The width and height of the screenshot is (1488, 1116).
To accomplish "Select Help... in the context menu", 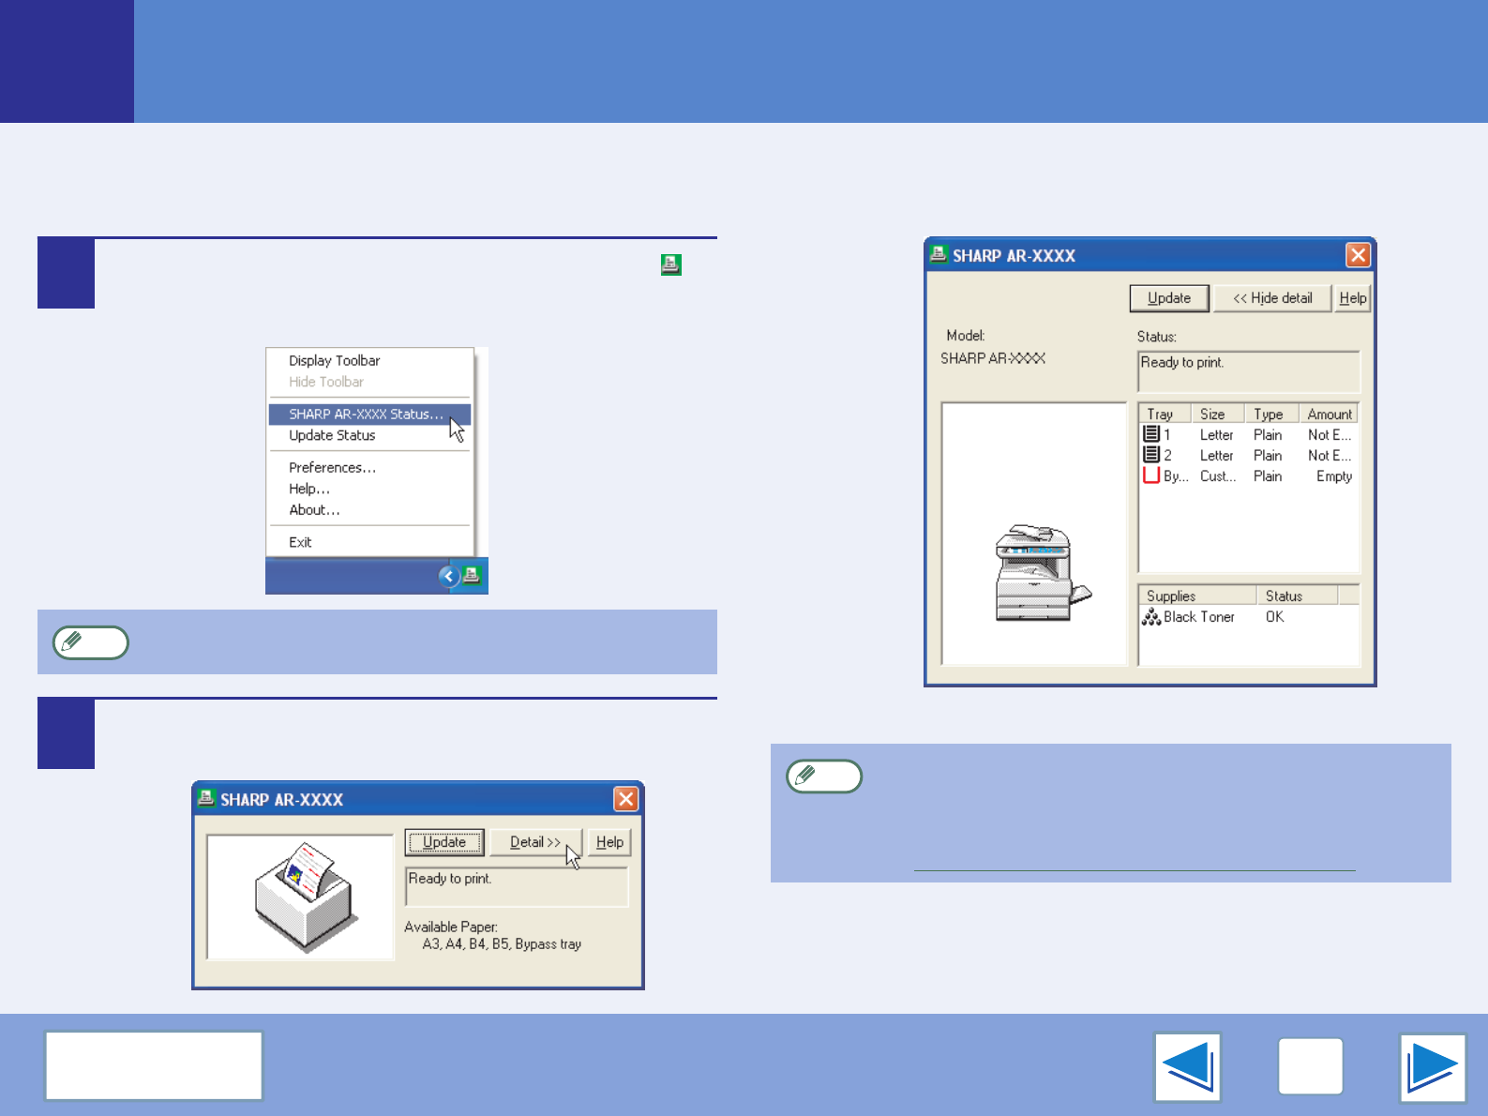I will point(309,489).
